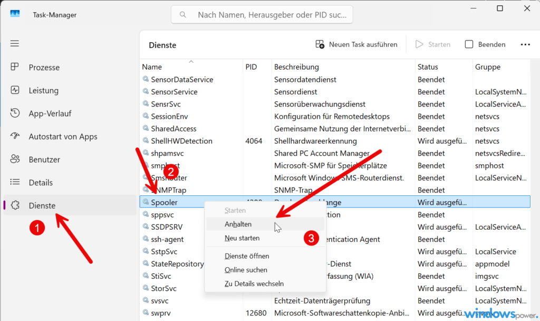Screen dimensions: 540x321
Task: Select the shpamsvc service name
Action: (167, 153)
